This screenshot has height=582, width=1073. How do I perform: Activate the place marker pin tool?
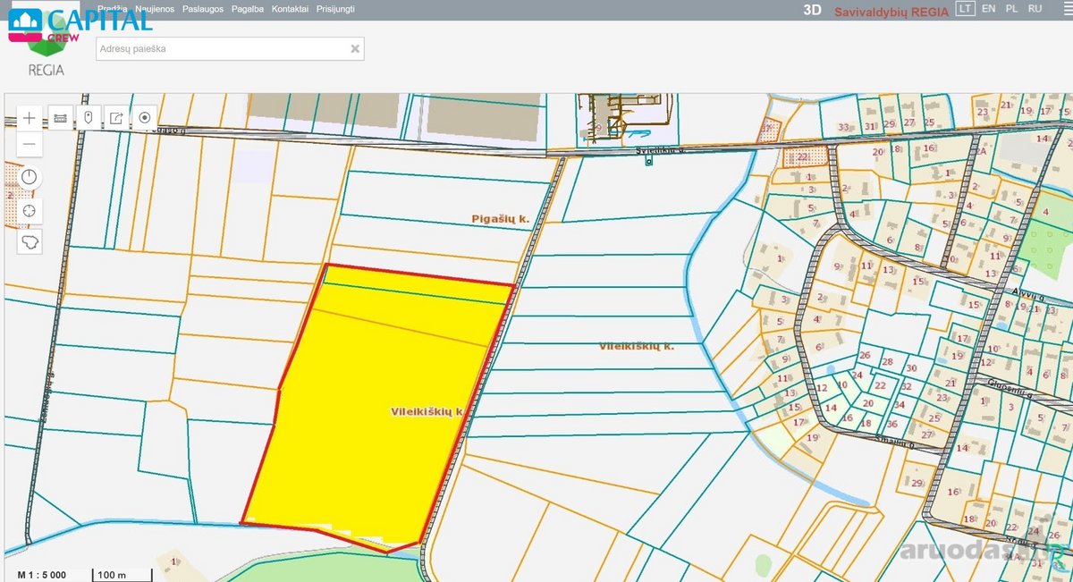(x=89, y=117)
